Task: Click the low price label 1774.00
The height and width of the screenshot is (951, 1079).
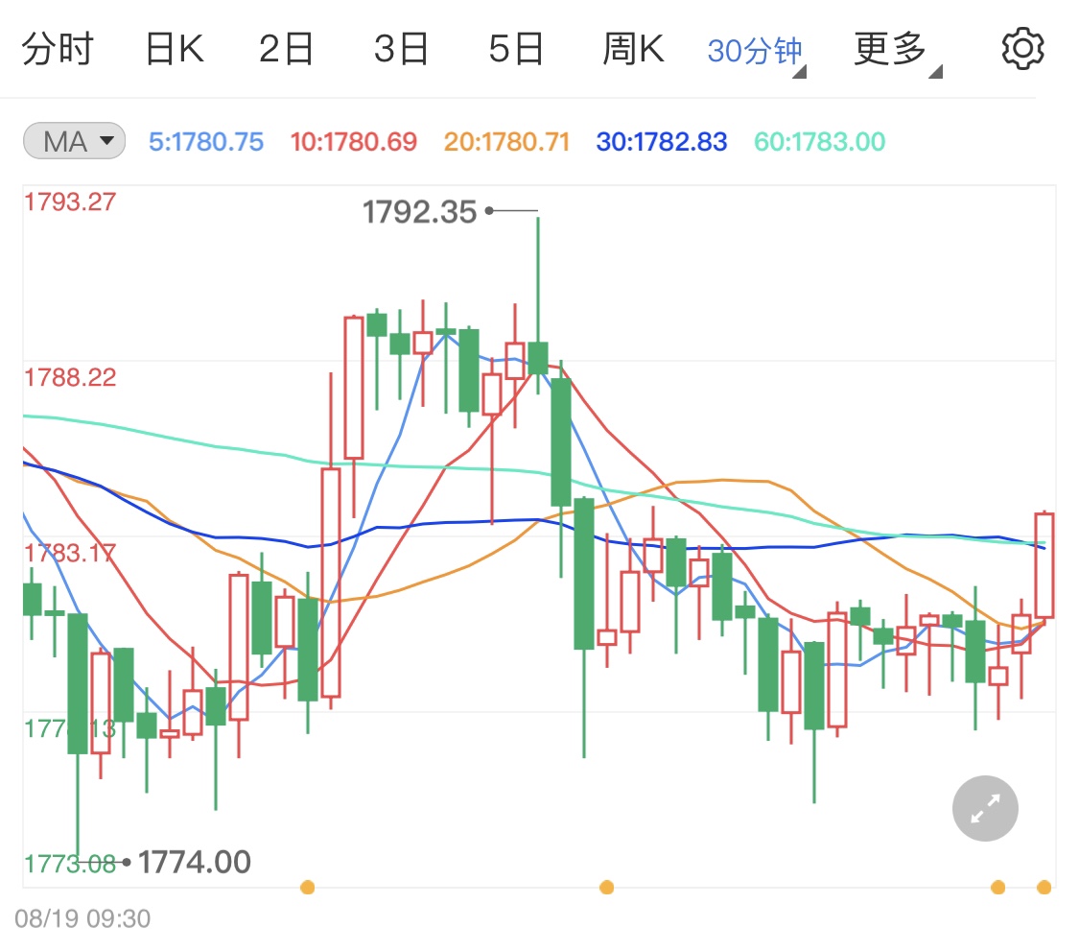Action: coord(194,862)
